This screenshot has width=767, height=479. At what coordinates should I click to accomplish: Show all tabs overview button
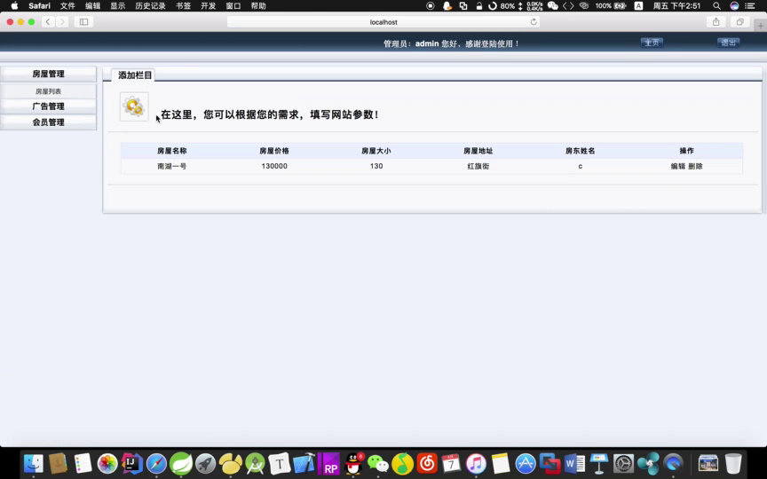point(740,22)
